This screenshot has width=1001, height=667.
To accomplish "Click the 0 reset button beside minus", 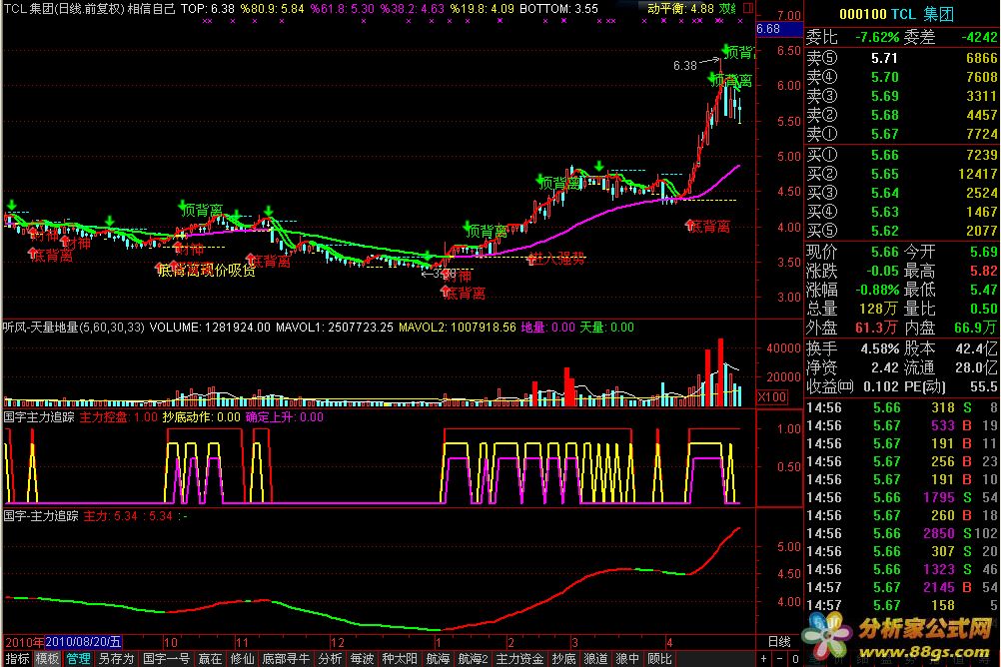I will coord(795,659).
